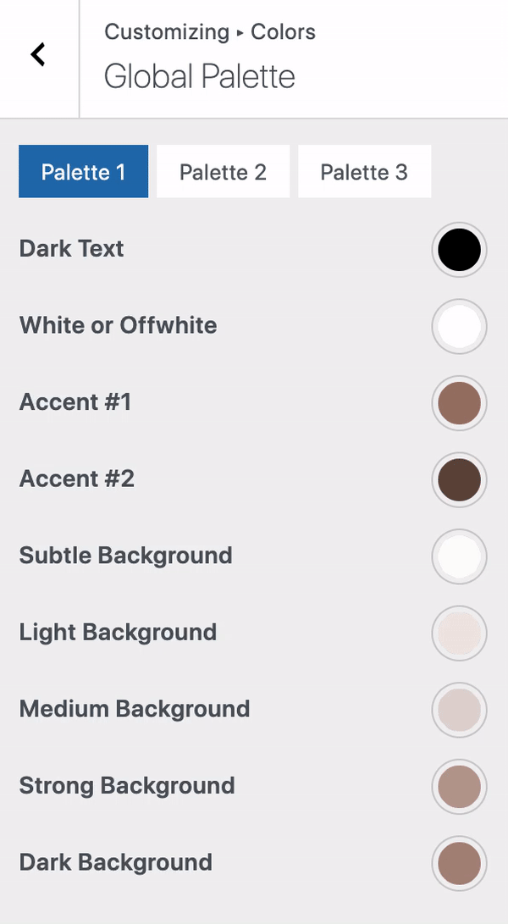The image size is (508, 924).
Task: Go back using the back arrow icon
Action: click(37, 53)
